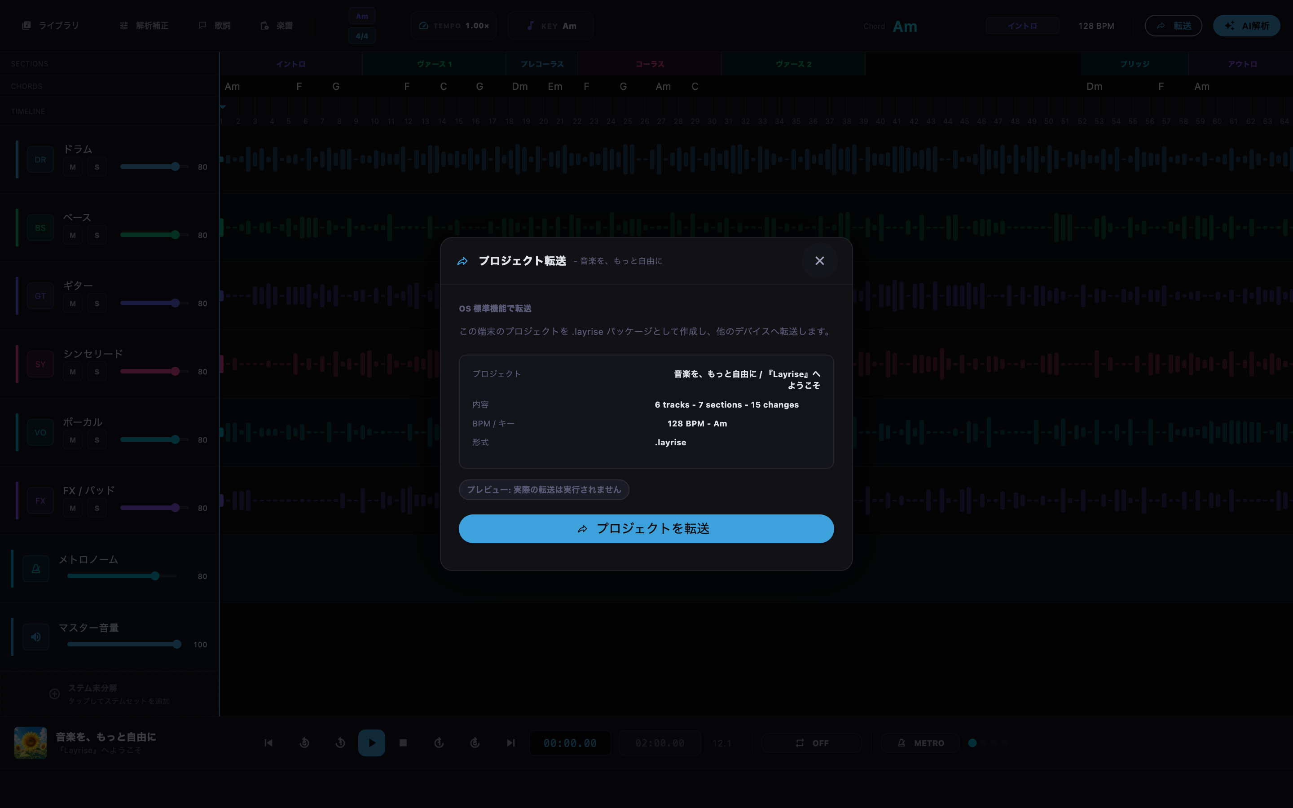Click the プレビュー notice chip

[543, 489]
